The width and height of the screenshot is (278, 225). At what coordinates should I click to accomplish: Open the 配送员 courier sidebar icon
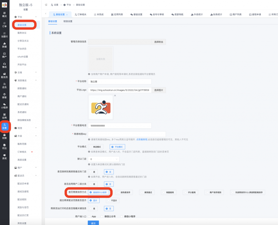click(4, 75)
